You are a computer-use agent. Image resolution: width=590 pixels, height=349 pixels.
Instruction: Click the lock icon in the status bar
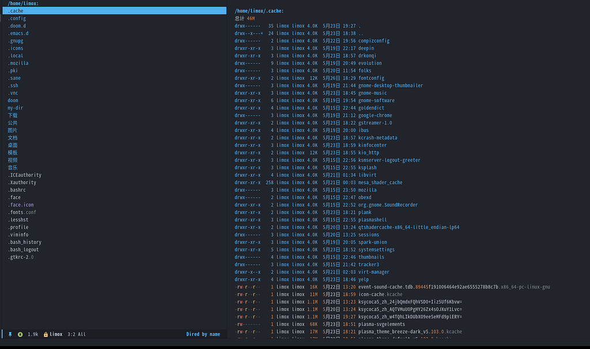tap(46, 333)
